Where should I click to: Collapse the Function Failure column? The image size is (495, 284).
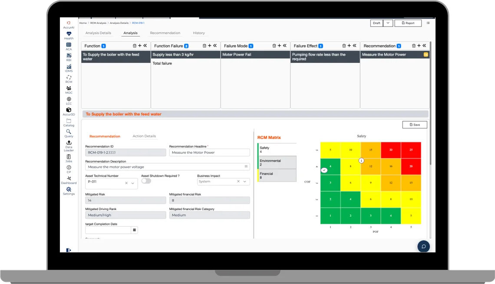(215, 46)
